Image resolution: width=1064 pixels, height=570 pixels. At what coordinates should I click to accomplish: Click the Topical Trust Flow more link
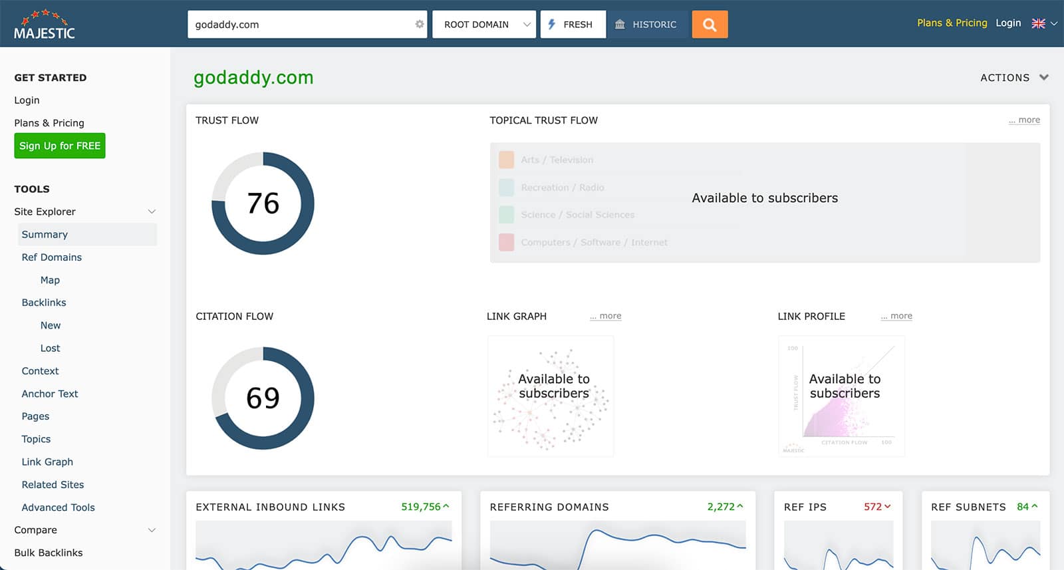(1024, 120)
